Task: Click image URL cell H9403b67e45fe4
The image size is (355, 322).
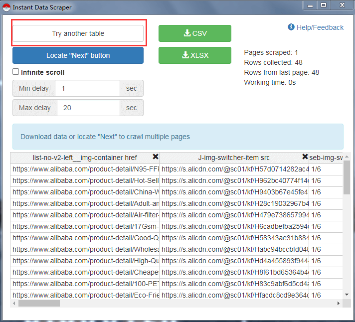Action: pyautogui.click(x=234, y=192)
